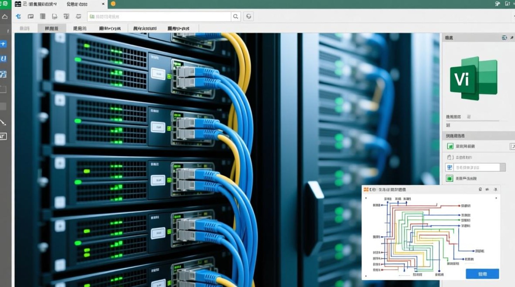Click the printer icon in top toolbar
The image size is (515, 287).
pos(79,16)
